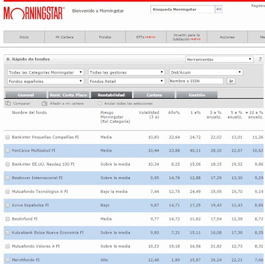265x264 pixels.
Task: Sort by the 5 a % anualiz. header
Action: (235, 115)
